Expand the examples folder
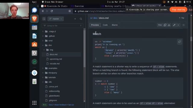The height and width of the screenshot is (108, 193). click(x=43, y=68)
